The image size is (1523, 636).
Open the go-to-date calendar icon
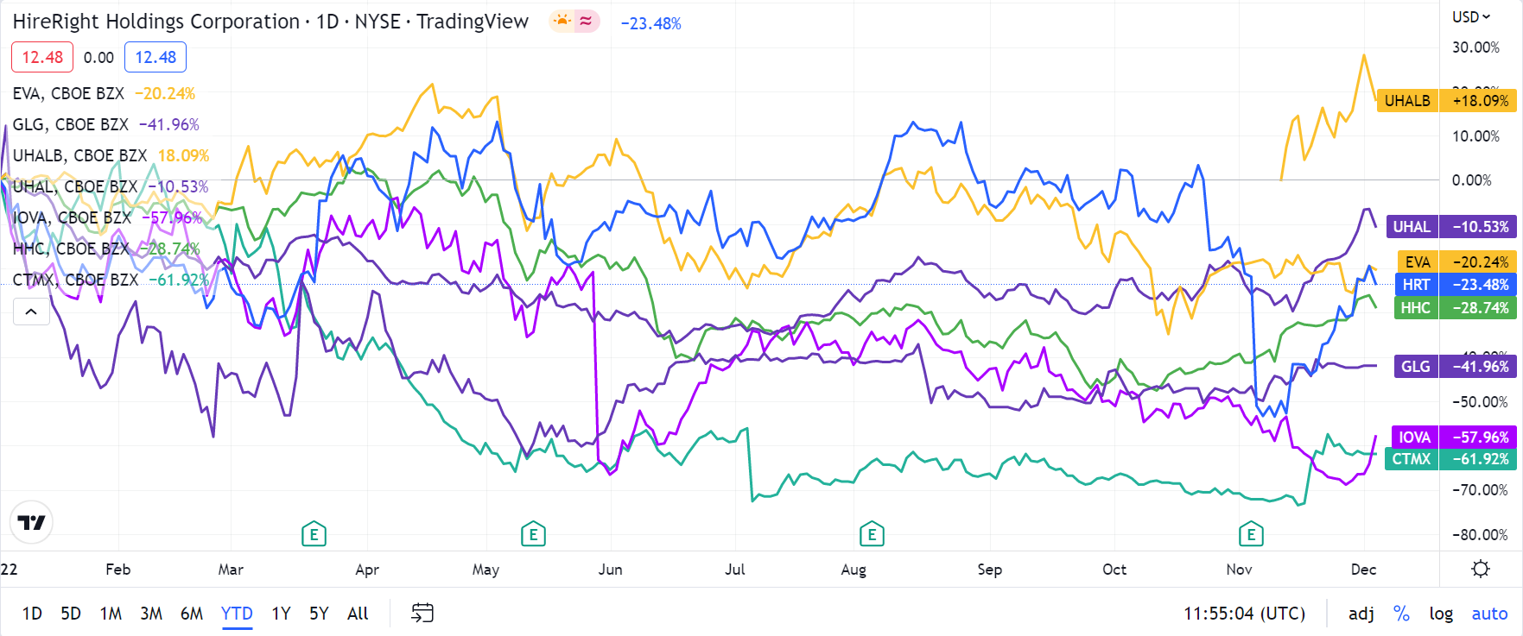[x=422, y=613]
